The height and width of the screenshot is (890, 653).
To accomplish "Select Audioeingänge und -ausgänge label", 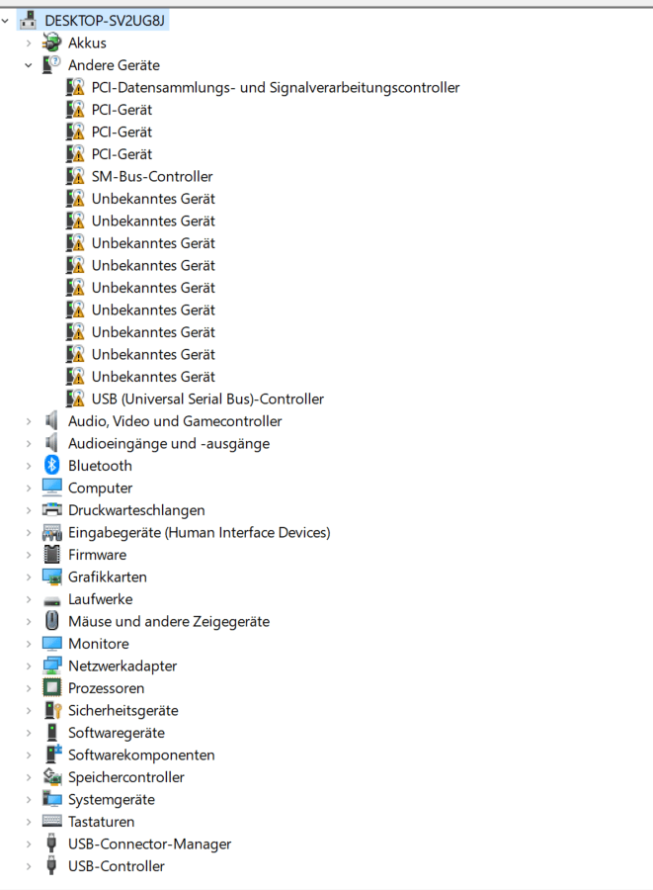I will [169, 444].
